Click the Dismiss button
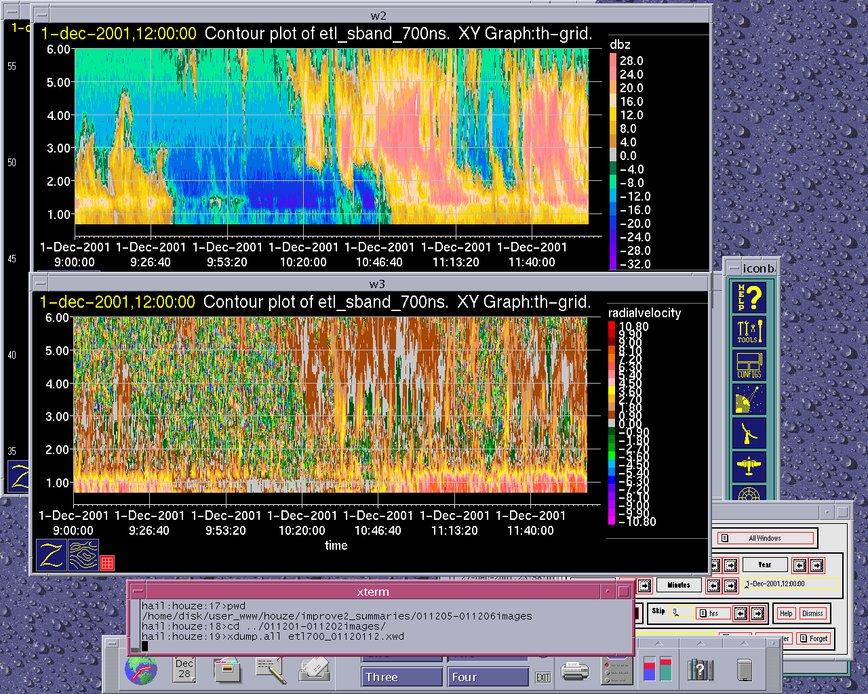 [x=812, y=613]
